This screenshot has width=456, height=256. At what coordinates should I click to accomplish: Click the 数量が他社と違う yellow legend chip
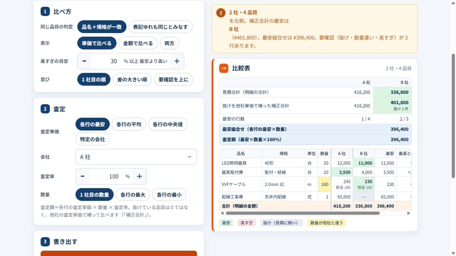point(327,223)
